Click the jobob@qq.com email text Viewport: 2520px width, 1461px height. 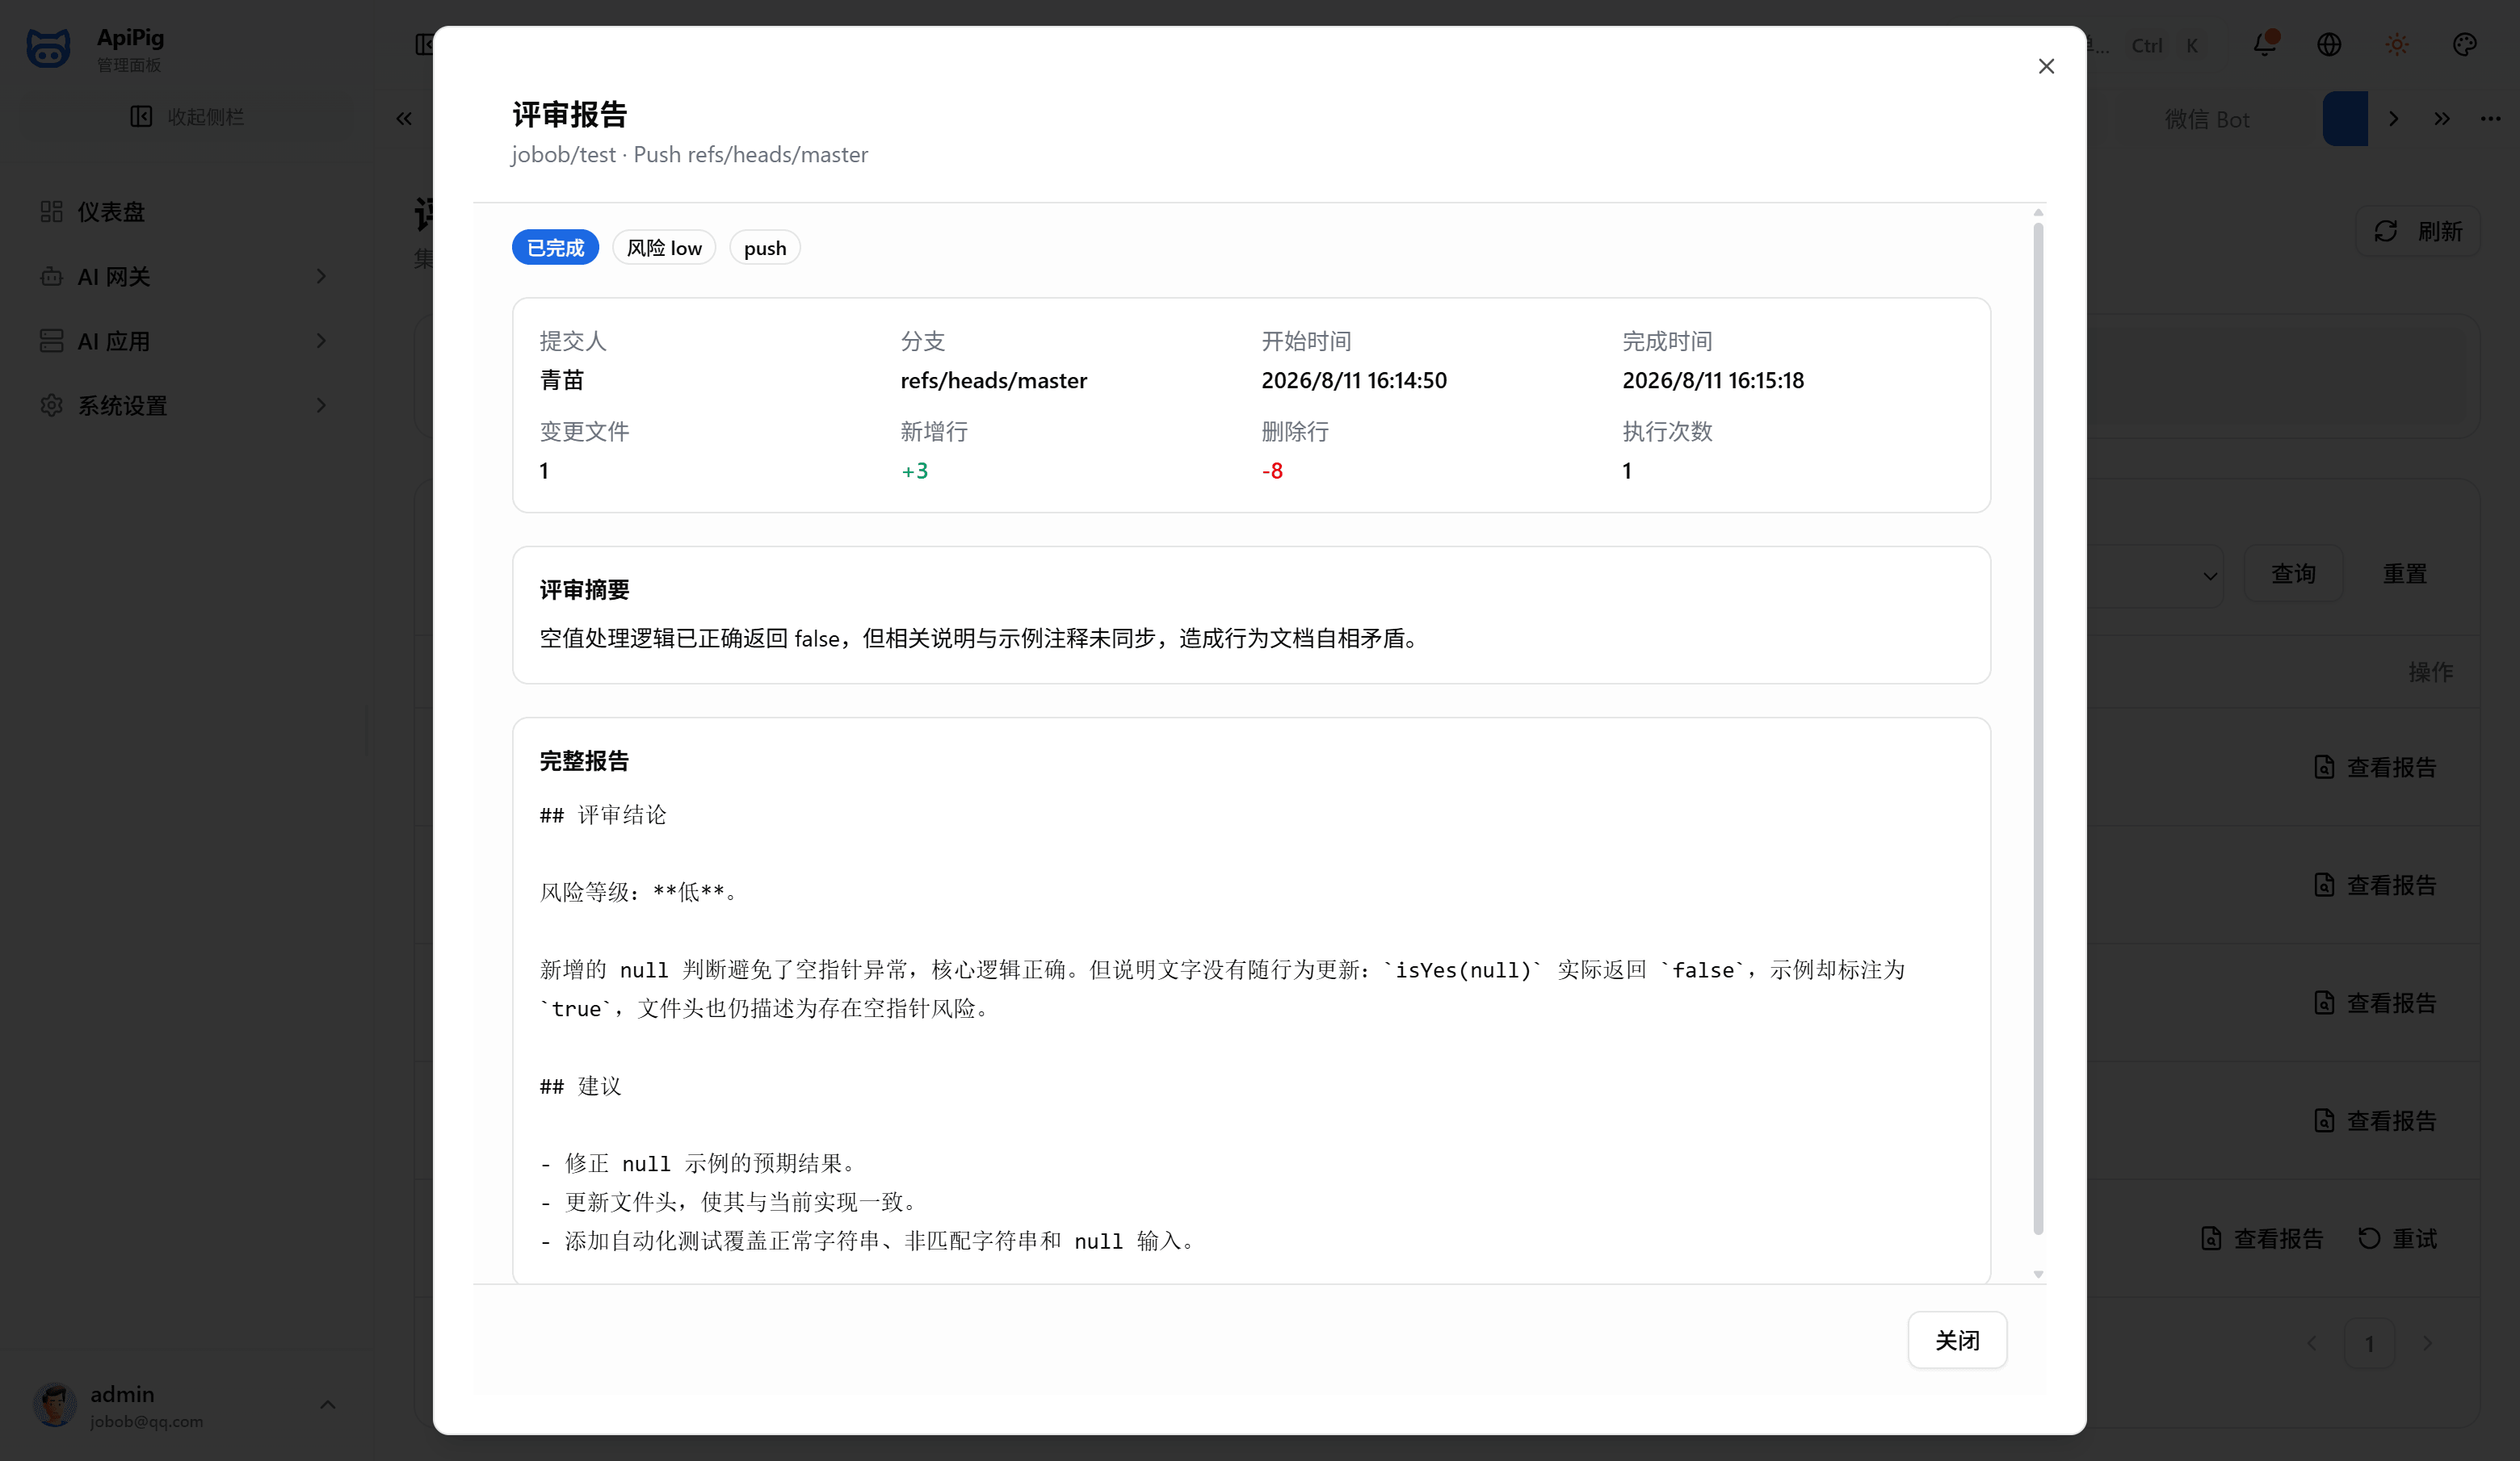pyautogui.click(x=146, y=1421)
